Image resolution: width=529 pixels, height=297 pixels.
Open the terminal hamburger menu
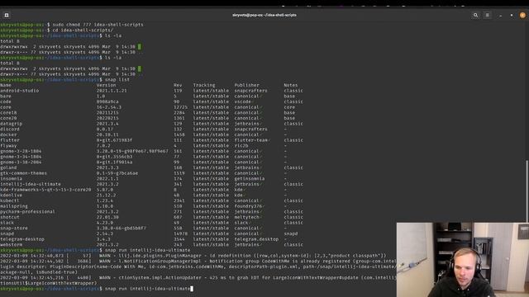click(487, 15)
